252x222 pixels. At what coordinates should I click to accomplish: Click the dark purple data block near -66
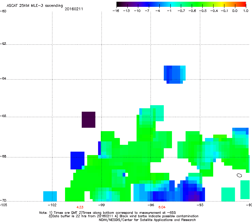pos(89,120)
